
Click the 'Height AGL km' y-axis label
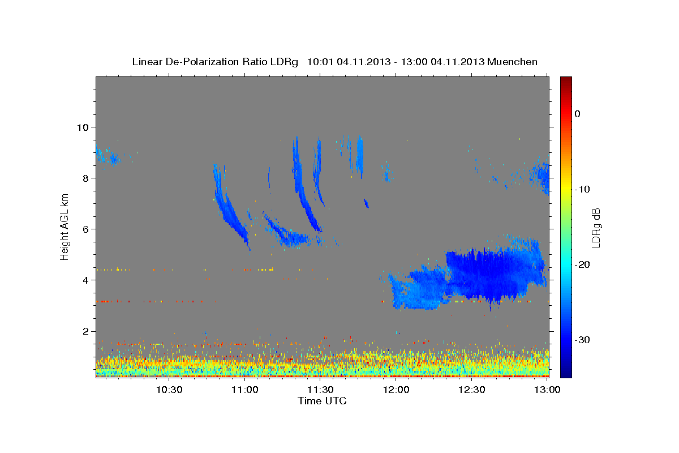click(65, 226)
